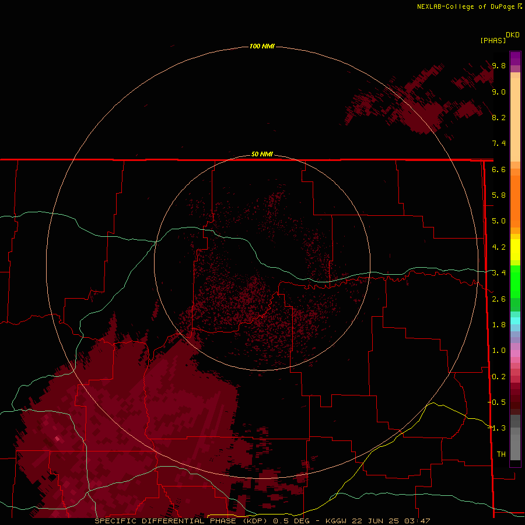Click the 5.8 value on color scale
The width and height of the screenshot is (525, 525).
coord(499,195)
